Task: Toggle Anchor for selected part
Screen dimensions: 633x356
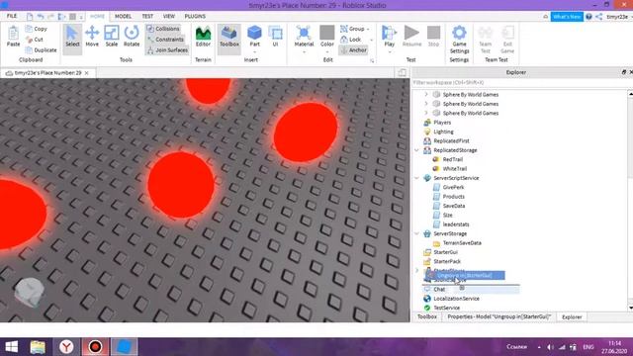Action: (354, 50)
